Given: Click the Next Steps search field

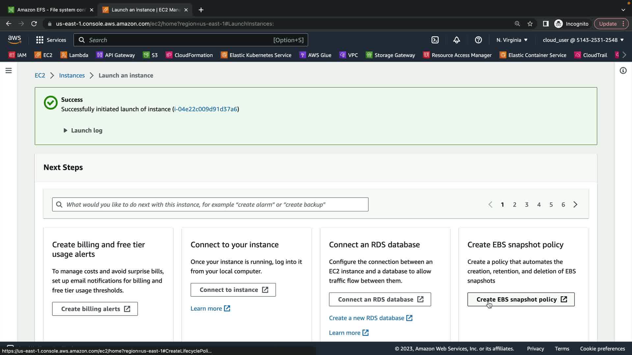Looking at the screenshot, I should [x=211, y=204].
